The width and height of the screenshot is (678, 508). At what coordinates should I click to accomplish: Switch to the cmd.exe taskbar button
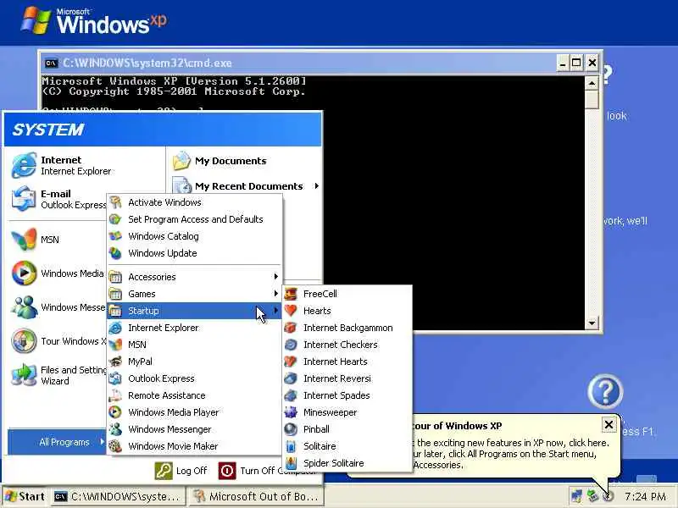(x=118, y=497)
